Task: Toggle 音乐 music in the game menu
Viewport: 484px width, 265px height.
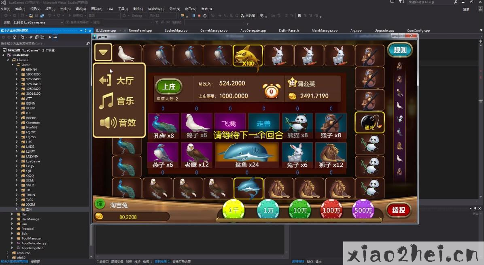Action: pos(117,101)
